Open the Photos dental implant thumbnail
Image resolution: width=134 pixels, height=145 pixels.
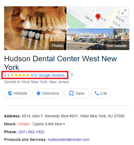pos(35,28)
